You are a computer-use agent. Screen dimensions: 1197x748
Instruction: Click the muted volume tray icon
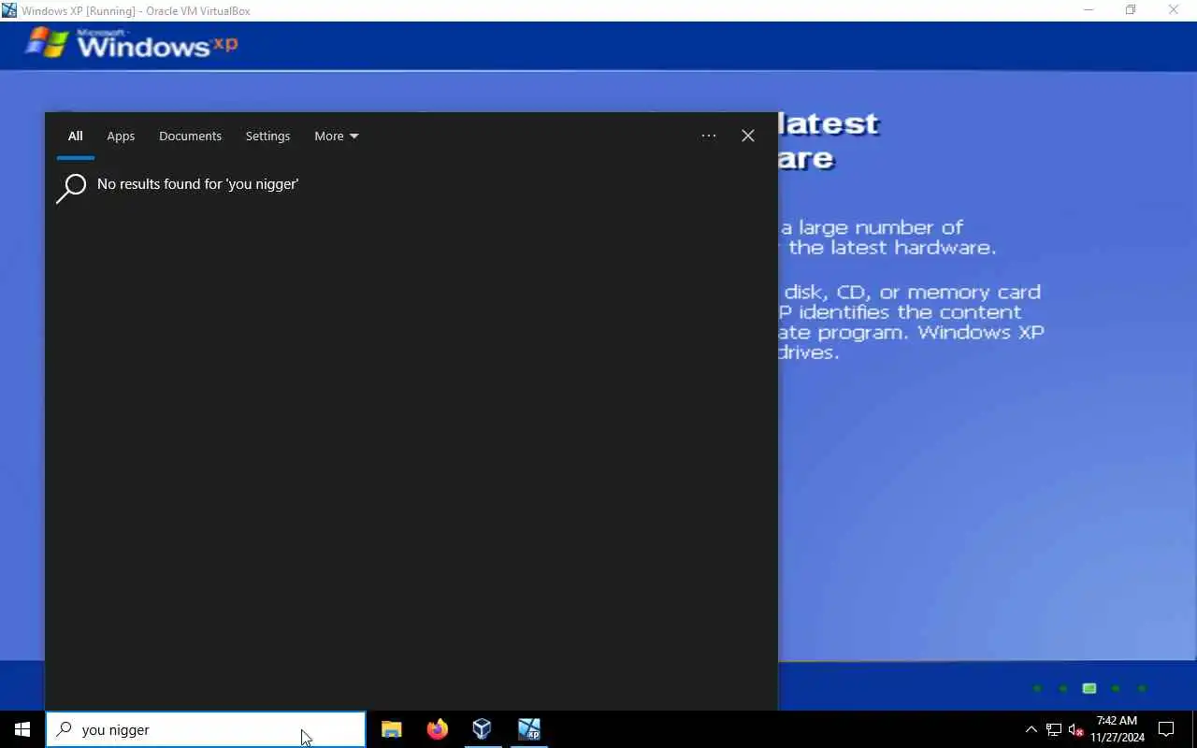pos(1076,729)
